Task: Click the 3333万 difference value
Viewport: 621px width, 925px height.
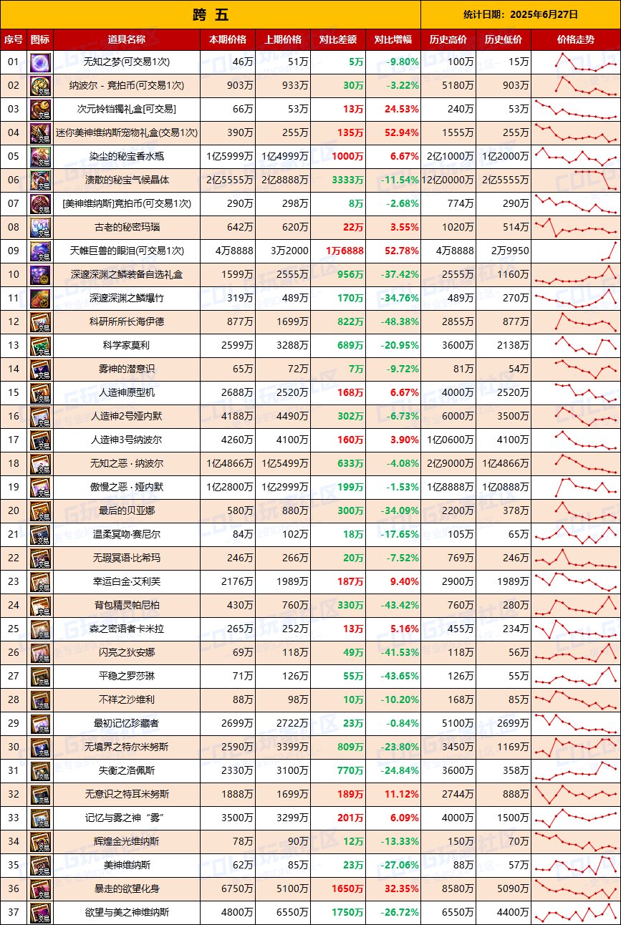Action: pos(348,180)
